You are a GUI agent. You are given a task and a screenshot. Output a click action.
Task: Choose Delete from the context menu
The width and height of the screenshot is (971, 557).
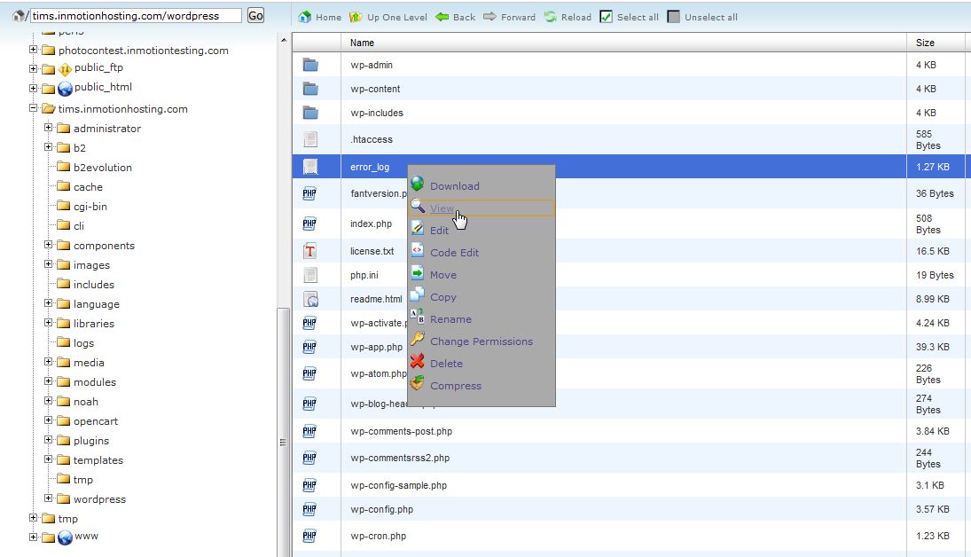[446, 364]
